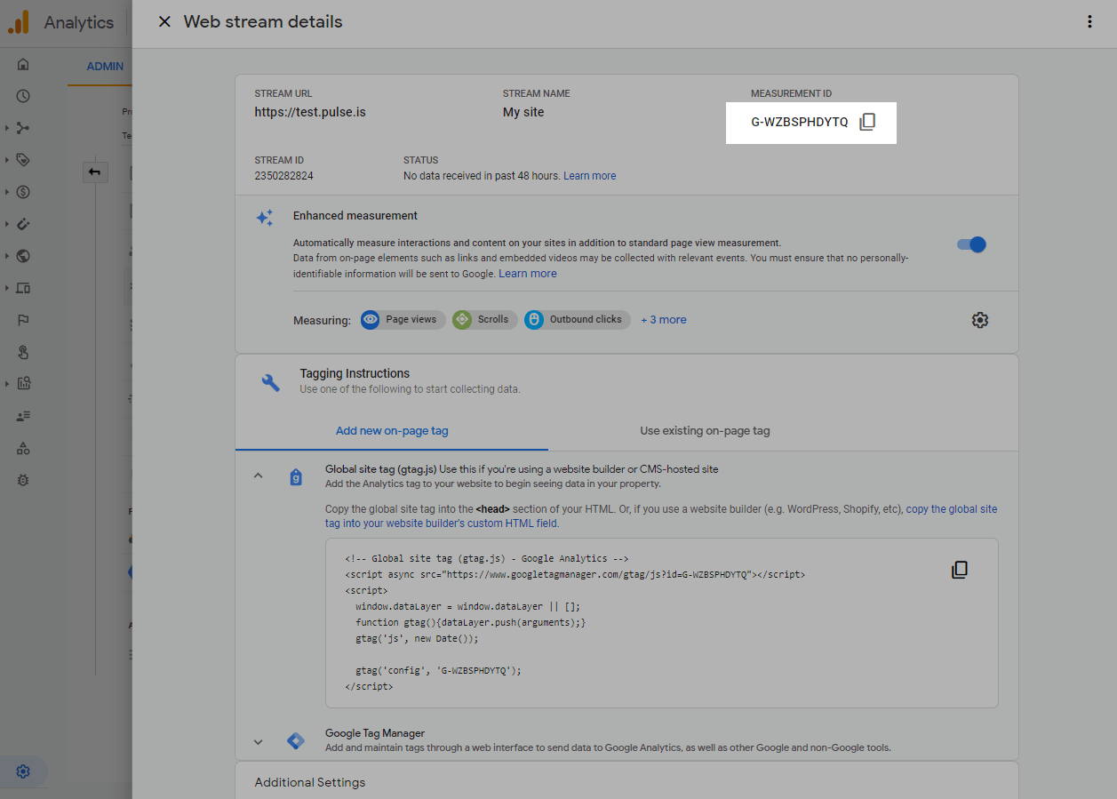Open the Monetization dollar icon in sidebar
The width and height of the screenshot is (1117, 799).
23,192
